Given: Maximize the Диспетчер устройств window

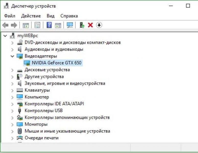Looking at the screenshot, I should [x=188, y=6].
